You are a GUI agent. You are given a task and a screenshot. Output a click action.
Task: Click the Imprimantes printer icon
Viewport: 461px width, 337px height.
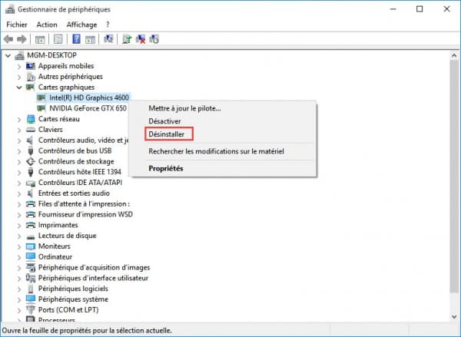point(31,225)
